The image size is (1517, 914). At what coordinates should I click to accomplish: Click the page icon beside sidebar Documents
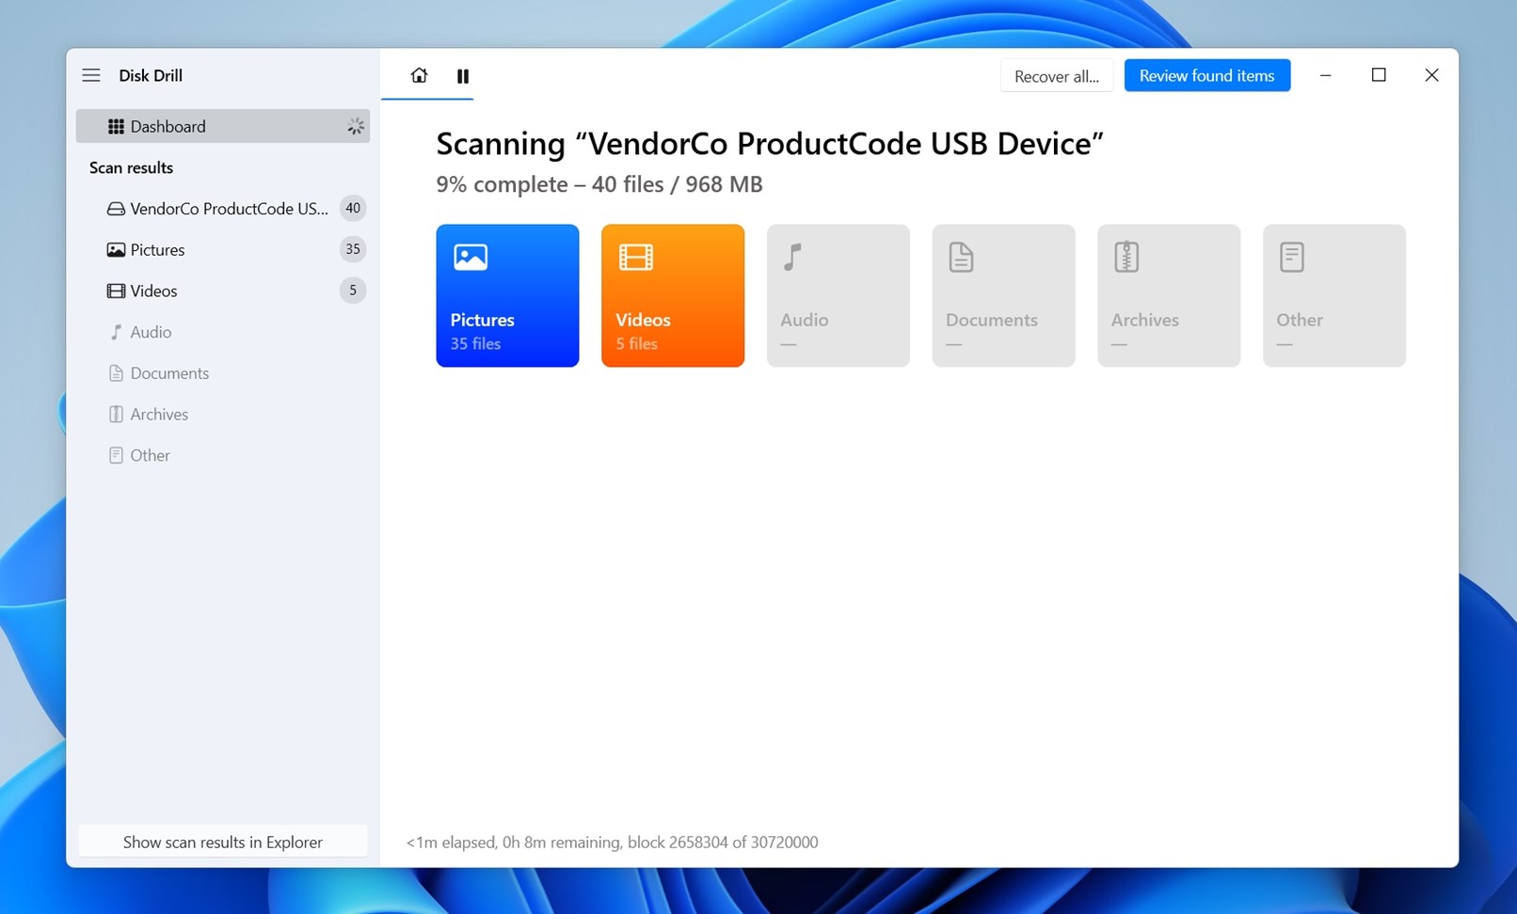(x=116, y=373)
